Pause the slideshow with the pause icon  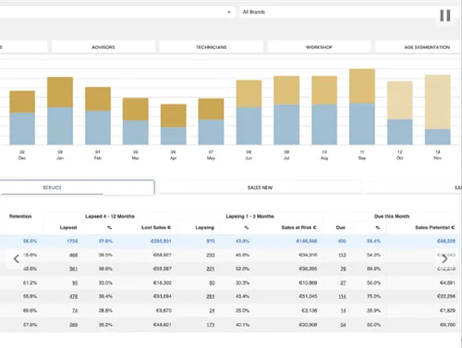(445, 16)
